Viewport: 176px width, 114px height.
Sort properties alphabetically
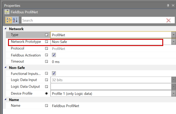(15, 20)
